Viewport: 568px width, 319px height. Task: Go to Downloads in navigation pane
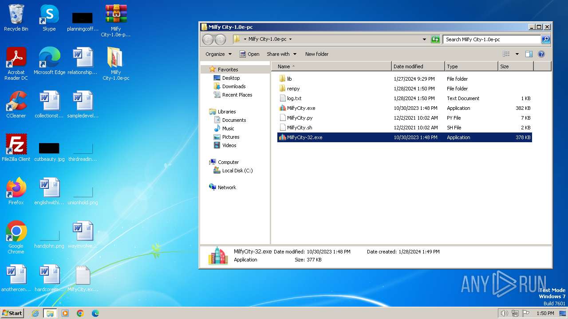click(x=229, y=86)
